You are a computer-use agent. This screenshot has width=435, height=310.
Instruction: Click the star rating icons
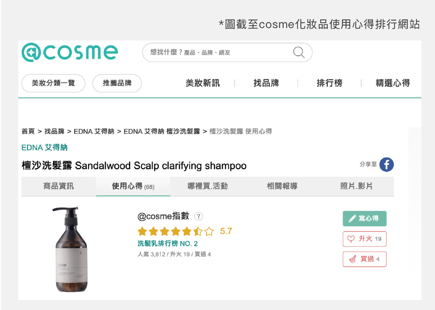[176, 232]
